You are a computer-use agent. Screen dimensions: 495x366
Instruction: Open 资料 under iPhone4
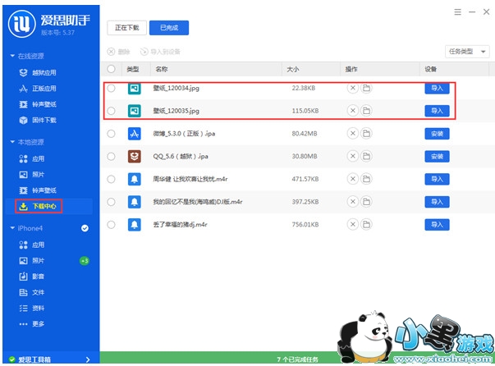(x=32, y=309)
